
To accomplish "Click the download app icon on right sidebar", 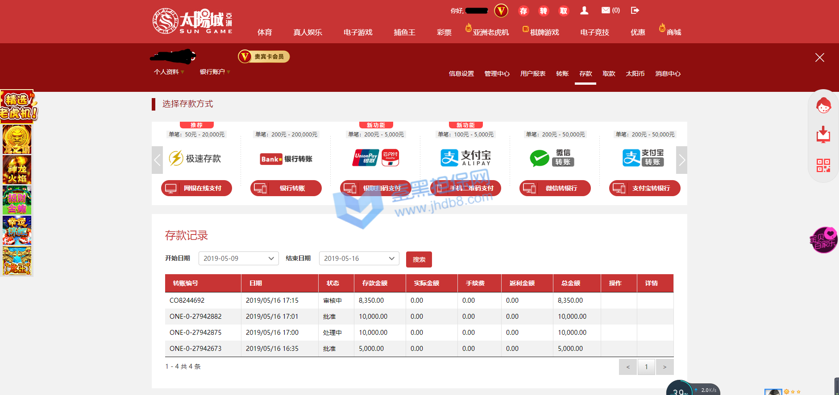I will (823, 135).
